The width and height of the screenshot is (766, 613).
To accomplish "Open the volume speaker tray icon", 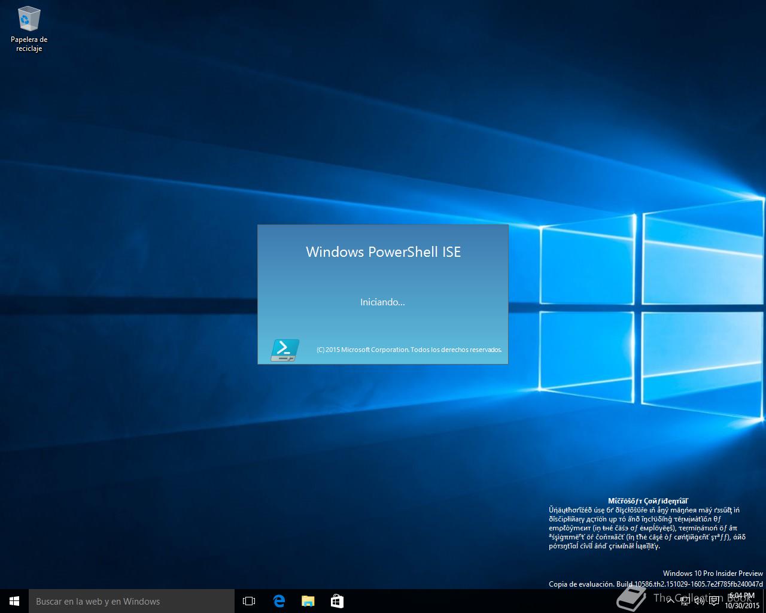I will [699, 601].
